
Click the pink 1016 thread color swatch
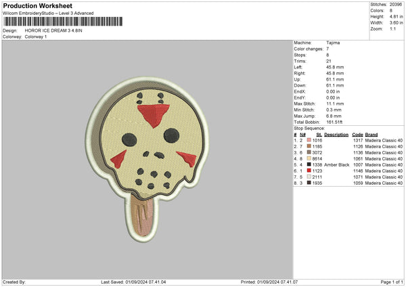309,140
